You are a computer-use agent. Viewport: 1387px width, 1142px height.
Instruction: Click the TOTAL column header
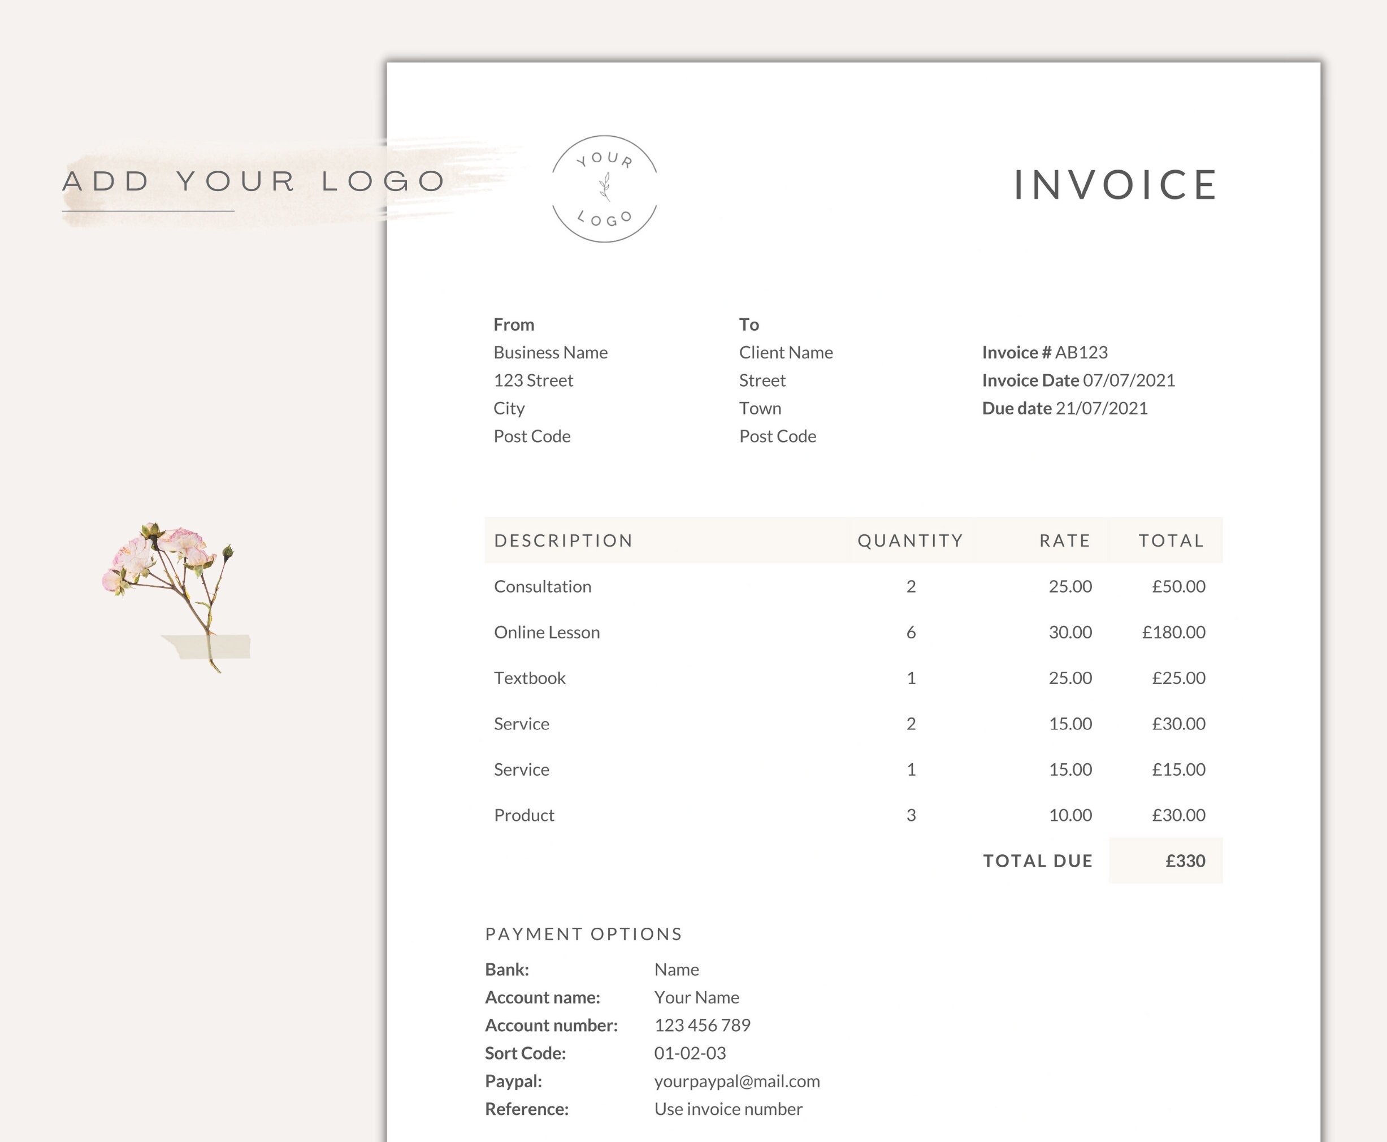pos(1171,540)
